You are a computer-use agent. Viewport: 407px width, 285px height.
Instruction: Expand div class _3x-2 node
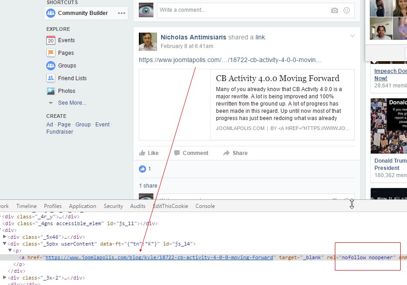(x=5, y=277)
